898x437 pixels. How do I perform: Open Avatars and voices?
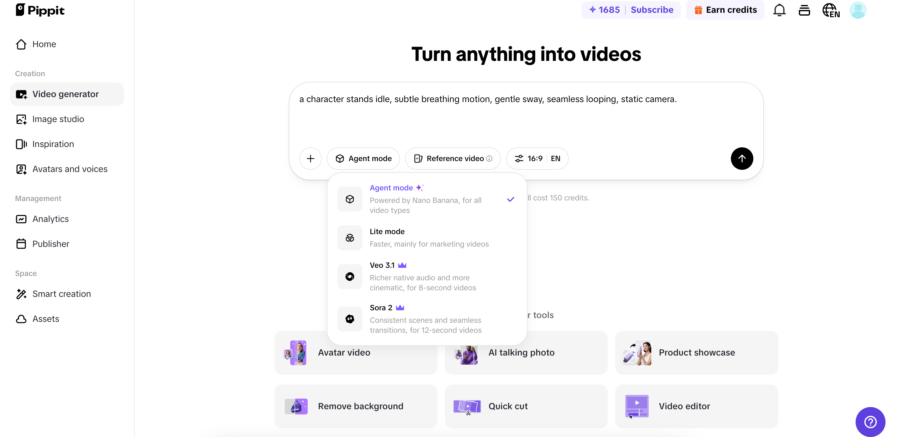70,169
